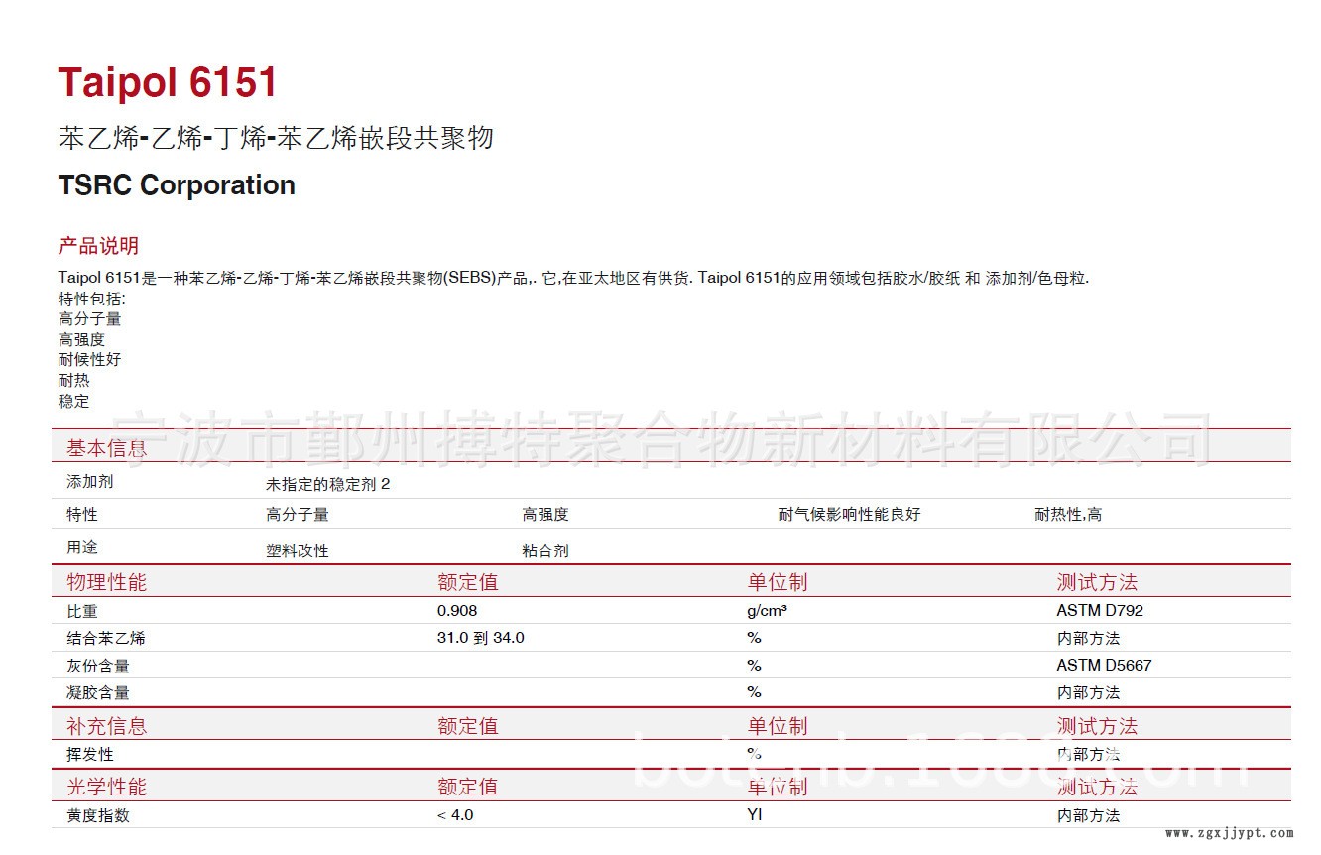Click '内部方法' in the 凝胶含量 row
The image size is (1321, 855).
(1089, 692)
